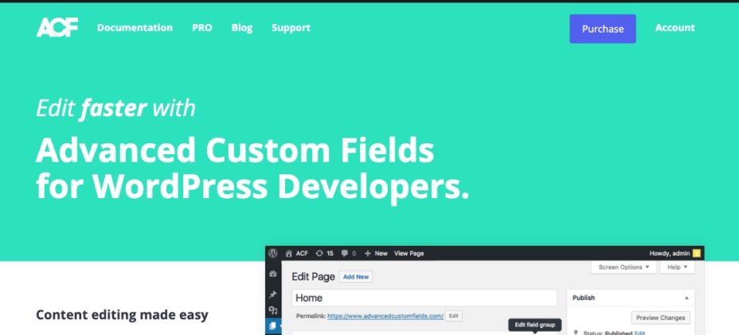This screenshot has height=335, width=739.
Task: Open the Howdy, admin account menu
Action: pyautogui.click(x=669, y=254)
